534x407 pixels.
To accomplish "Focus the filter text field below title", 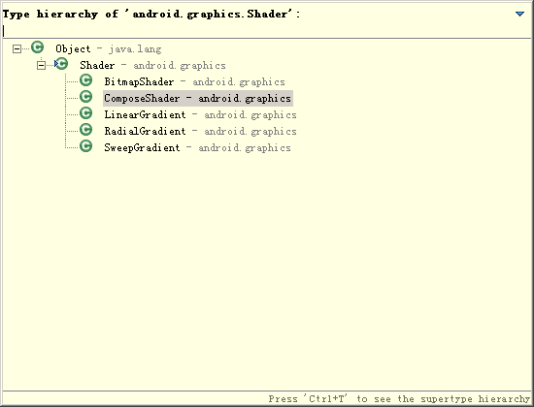I will [267, 31].
